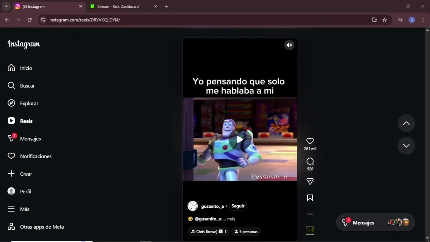This screenshot has width=430, height=242.
Task: Toggle reel audio speaker button
Action: [x=289, y=45]
